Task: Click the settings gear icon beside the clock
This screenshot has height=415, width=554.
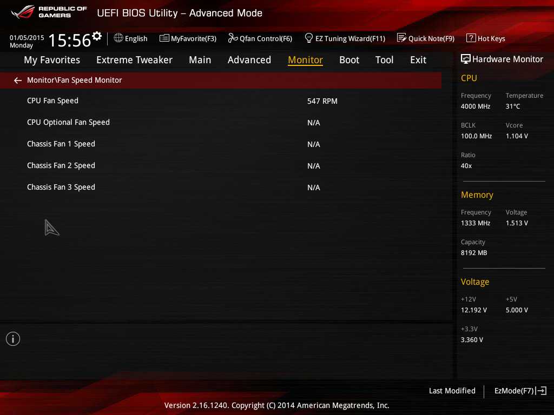Action: click(x=97, y=36)
